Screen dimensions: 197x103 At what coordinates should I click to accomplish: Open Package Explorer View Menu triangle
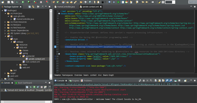(x=43, y=6)
